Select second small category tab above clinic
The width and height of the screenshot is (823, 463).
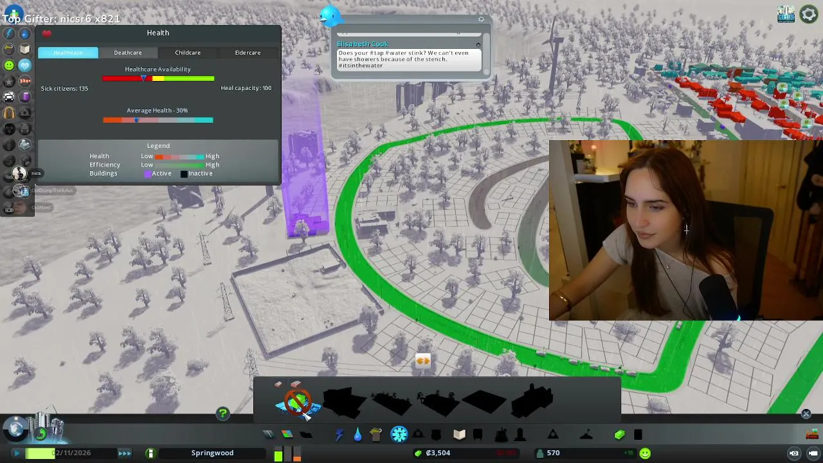296,384
